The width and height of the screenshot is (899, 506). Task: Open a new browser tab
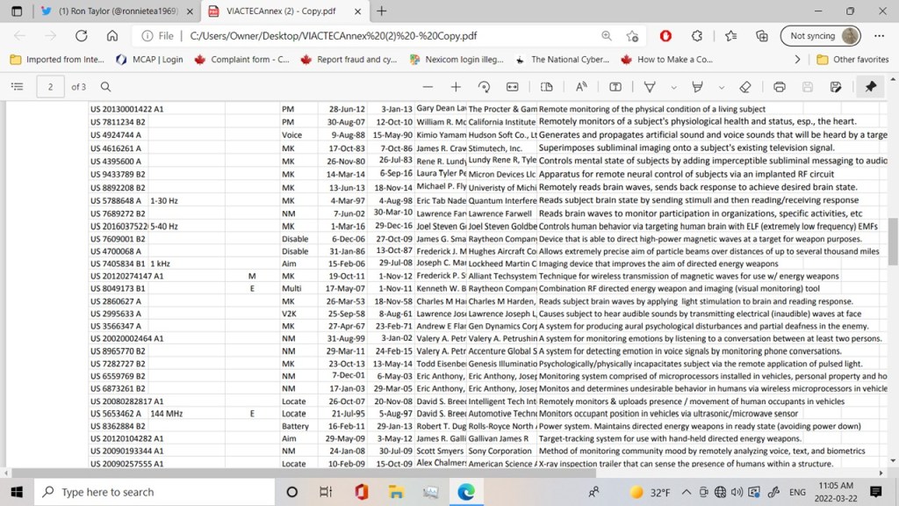pos(382,11)
